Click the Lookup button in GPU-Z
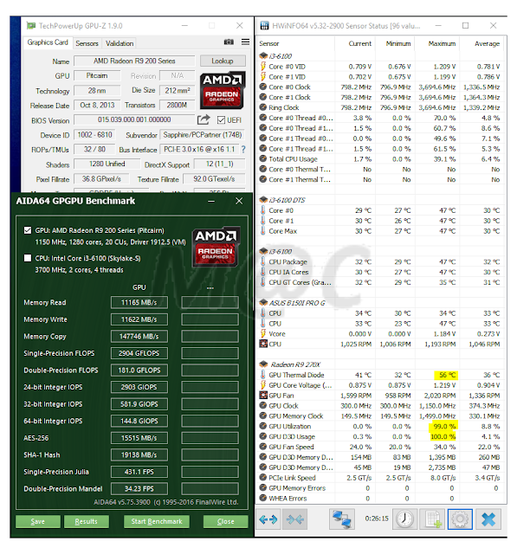This screenshot has height=554, width=517. click(x=223, y=61)
